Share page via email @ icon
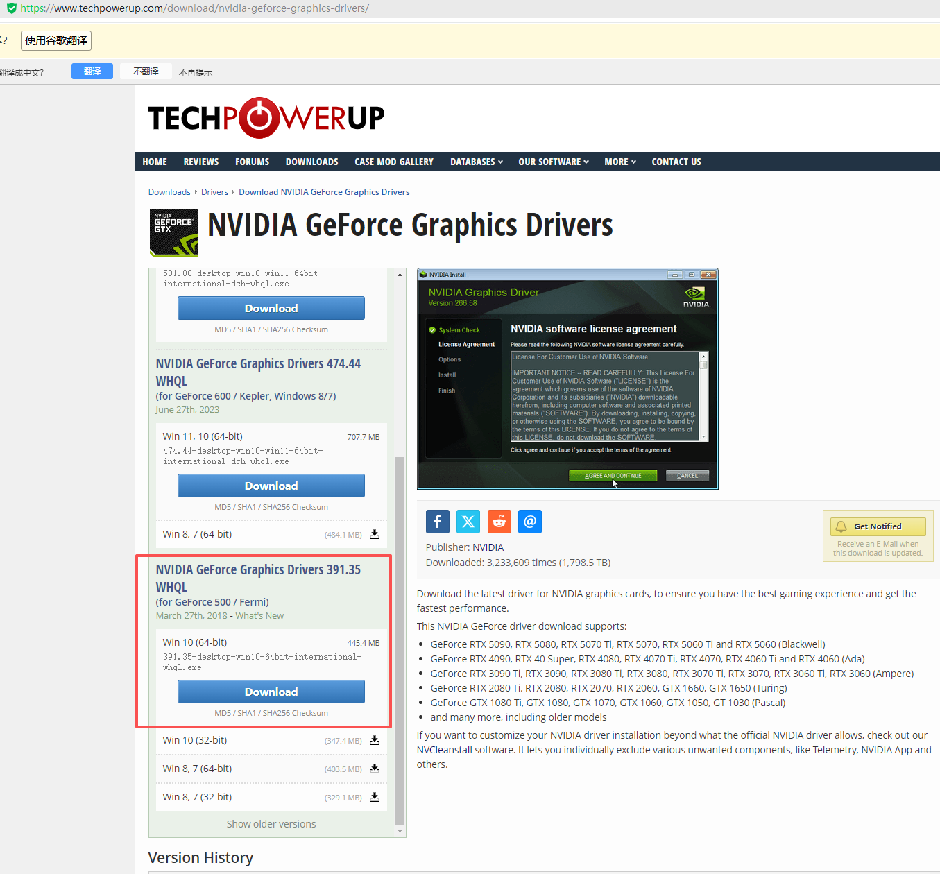940x874 pixels. 529,522
